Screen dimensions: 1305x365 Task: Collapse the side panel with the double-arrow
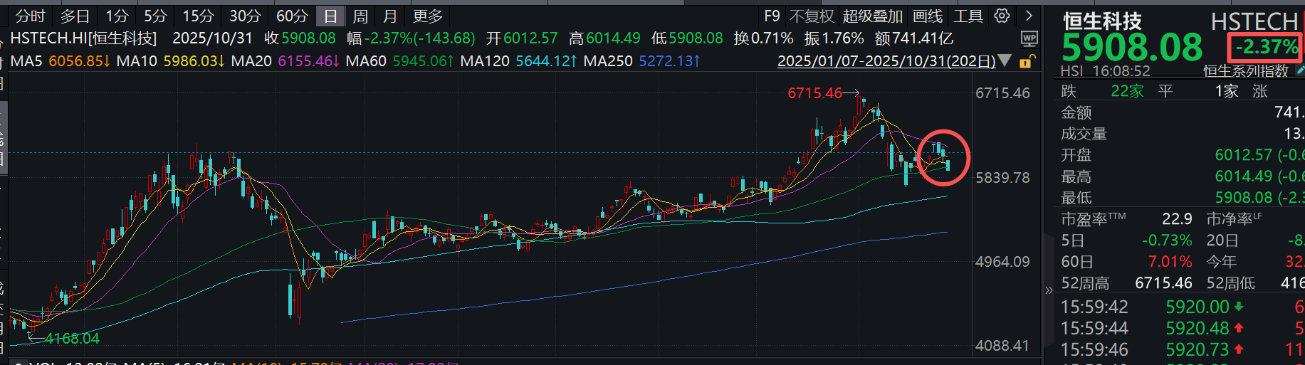[1048, 290]
